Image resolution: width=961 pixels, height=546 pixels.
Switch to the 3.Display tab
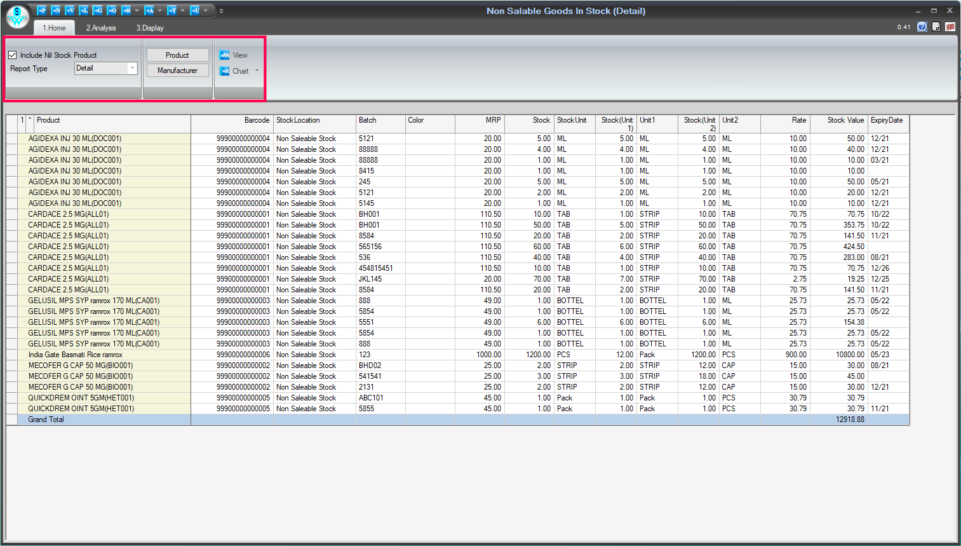tap(150, 28)
